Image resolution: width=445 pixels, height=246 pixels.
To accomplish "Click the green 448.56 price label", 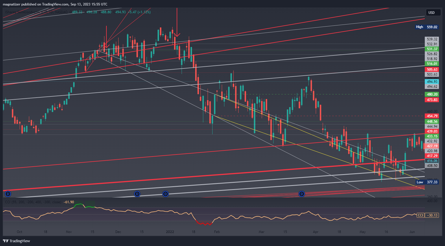I will click(x=432, y=122).
